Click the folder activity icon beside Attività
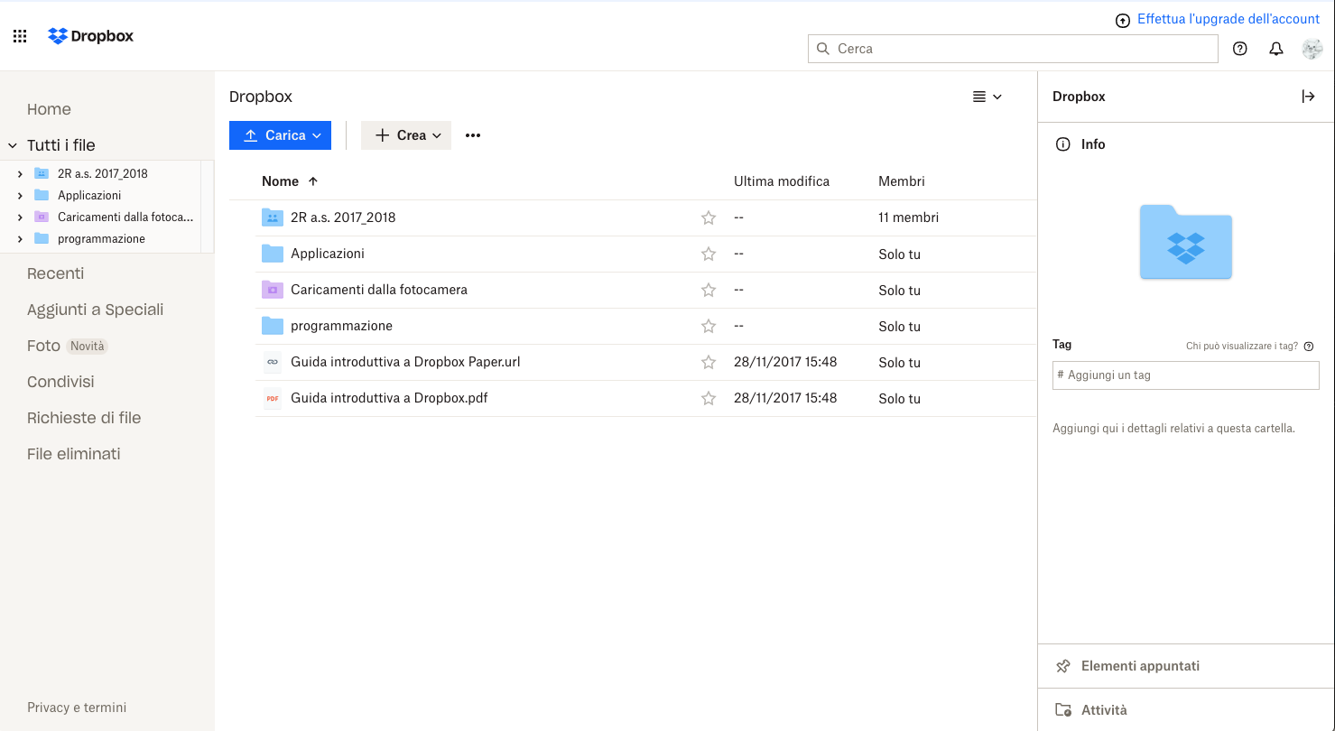This screenshot has height=731, width=1335. (x=1063, y=710)
